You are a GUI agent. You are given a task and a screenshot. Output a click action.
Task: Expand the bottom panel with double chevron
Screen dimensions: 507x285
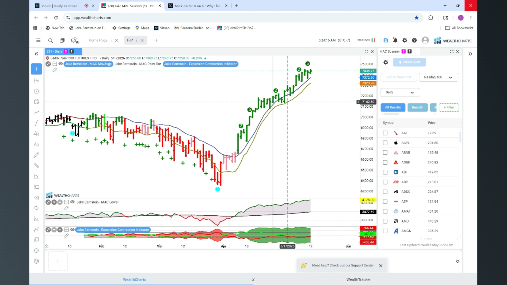click(x=458, y=261)
